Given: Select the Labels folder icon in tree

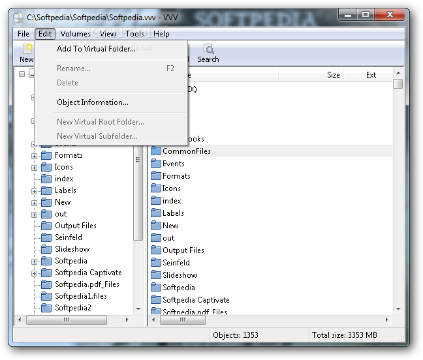Looking at the screenshot, I should tap(46, 190).
